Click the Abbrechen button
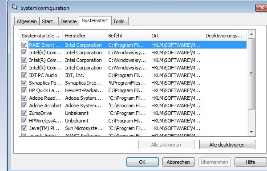267x171 pixels. pos(178,162)
